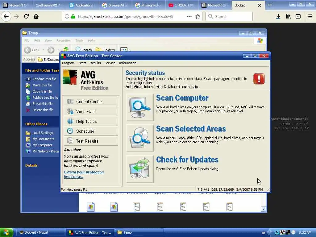316x237 pixels.
Task: Click the browser sidebar toggle icon
Action: click(x=298, y=17)
